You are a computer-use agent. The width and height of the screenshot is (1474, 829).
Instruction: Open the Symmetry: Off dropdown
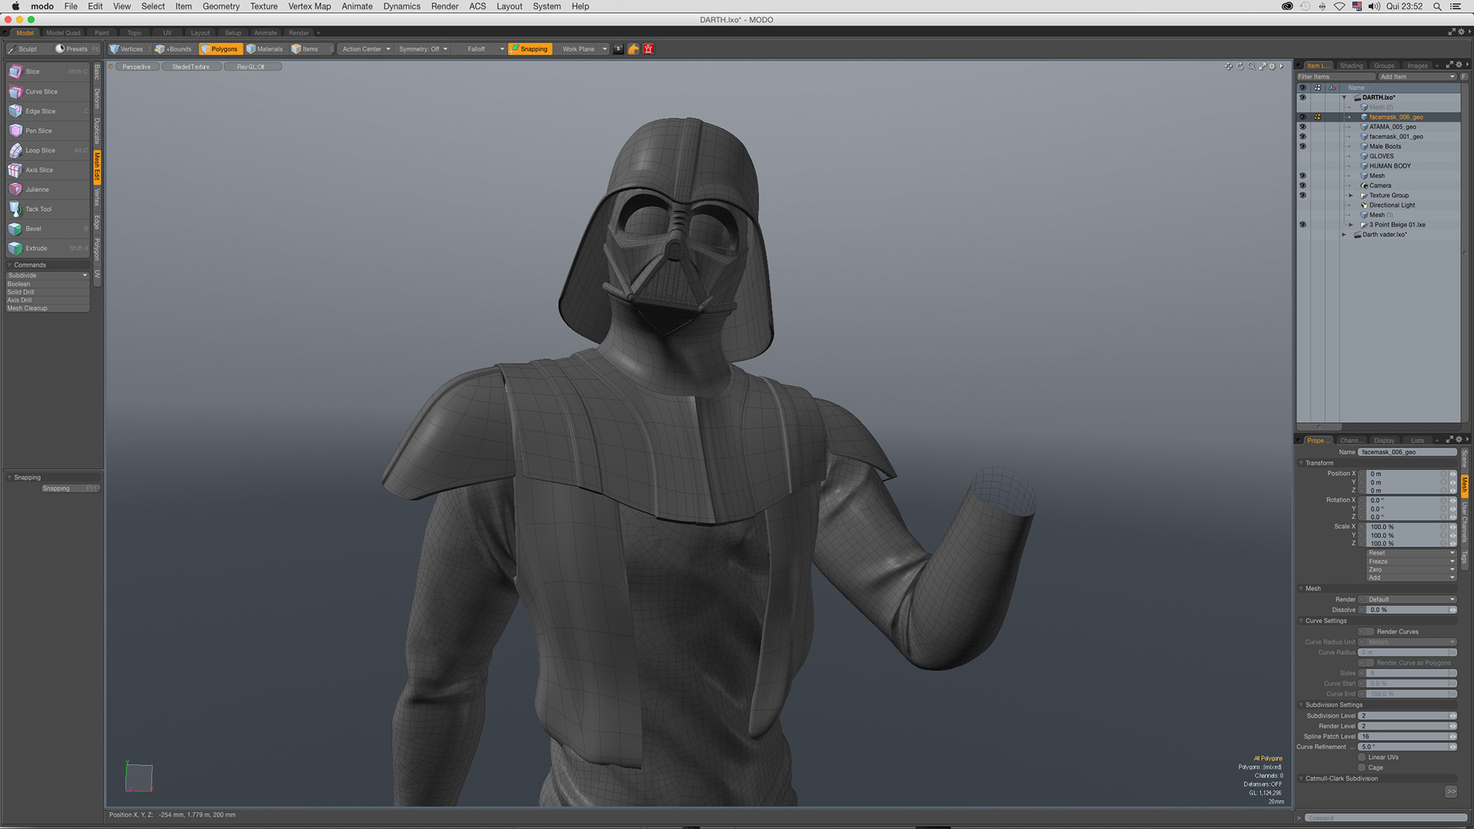coord(422,49)
